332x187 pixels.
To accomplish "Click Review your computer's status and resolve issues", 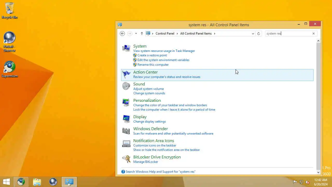I will pyautogui.click(x=167, y=77).
